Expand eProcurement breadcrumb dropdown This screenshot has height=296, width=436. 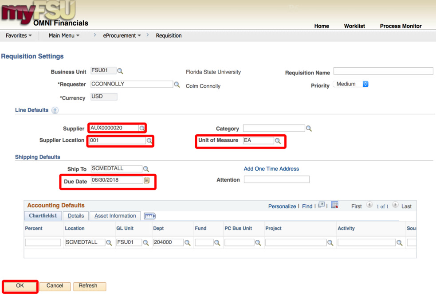pyautogui.click(x=122, y=35)
